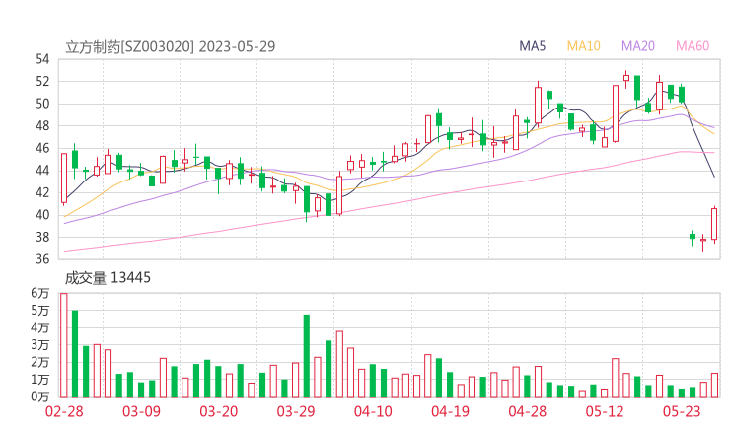
Task: Click the 1万 volume axis label
Action: pos(40,380)
